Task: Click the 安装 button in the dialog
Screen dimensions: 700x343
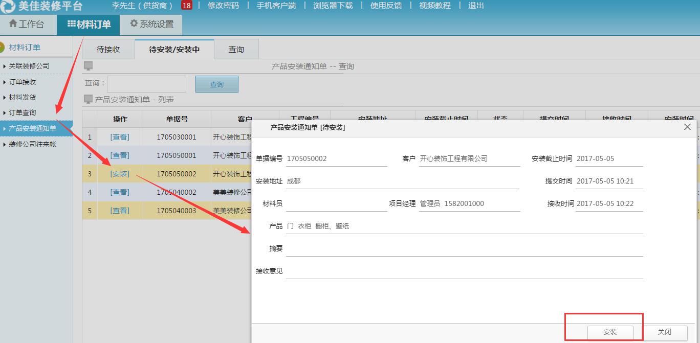Action: point(609,331)
